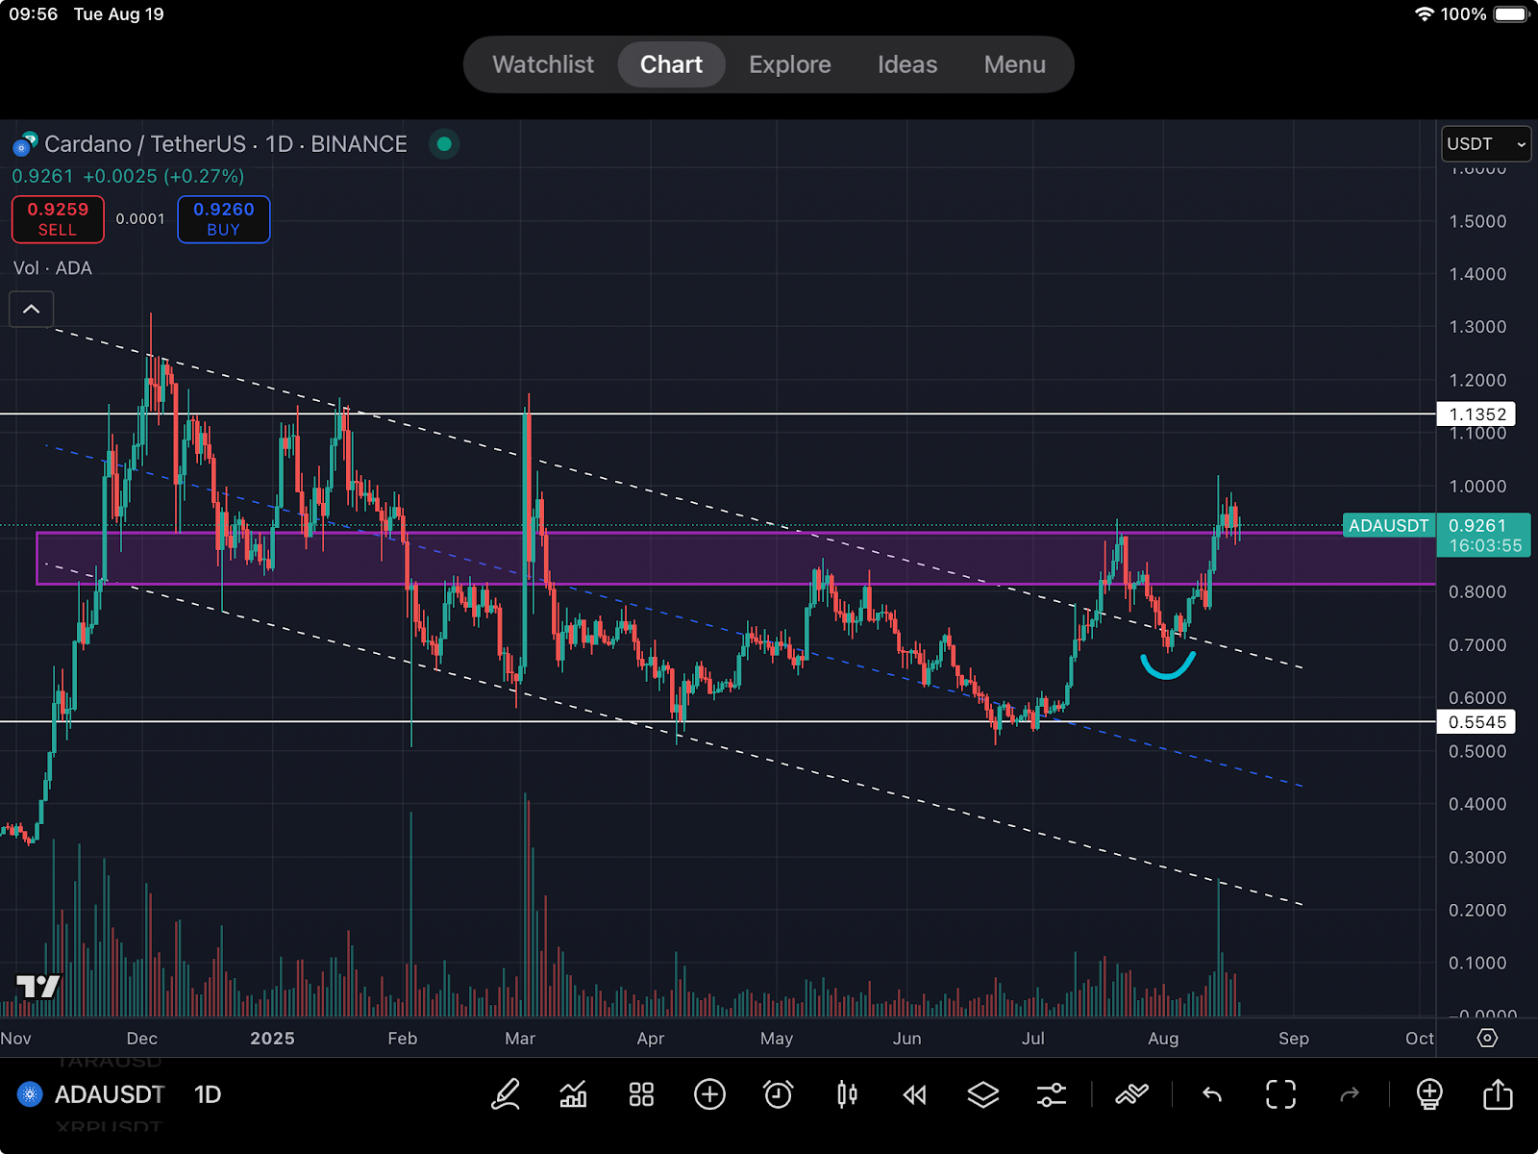Enter fullscreen chart mode
This screenshot has height=1154, width=1538.
tap(1280, 1094)
